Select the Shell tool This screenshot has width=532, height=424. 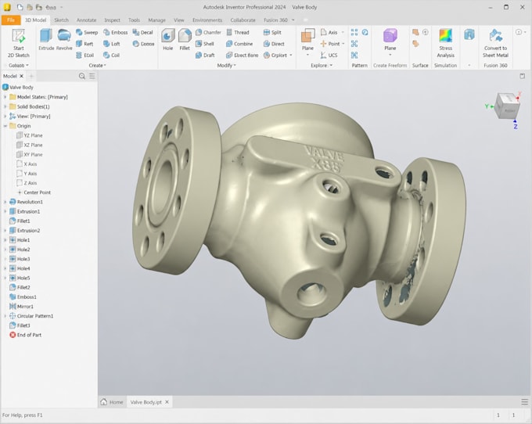[x=205, y=44]
